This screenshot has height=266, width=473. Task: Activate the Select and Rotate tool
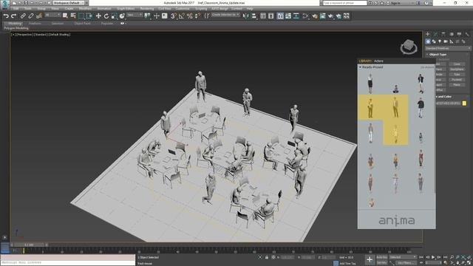click(x=106, y=16)
